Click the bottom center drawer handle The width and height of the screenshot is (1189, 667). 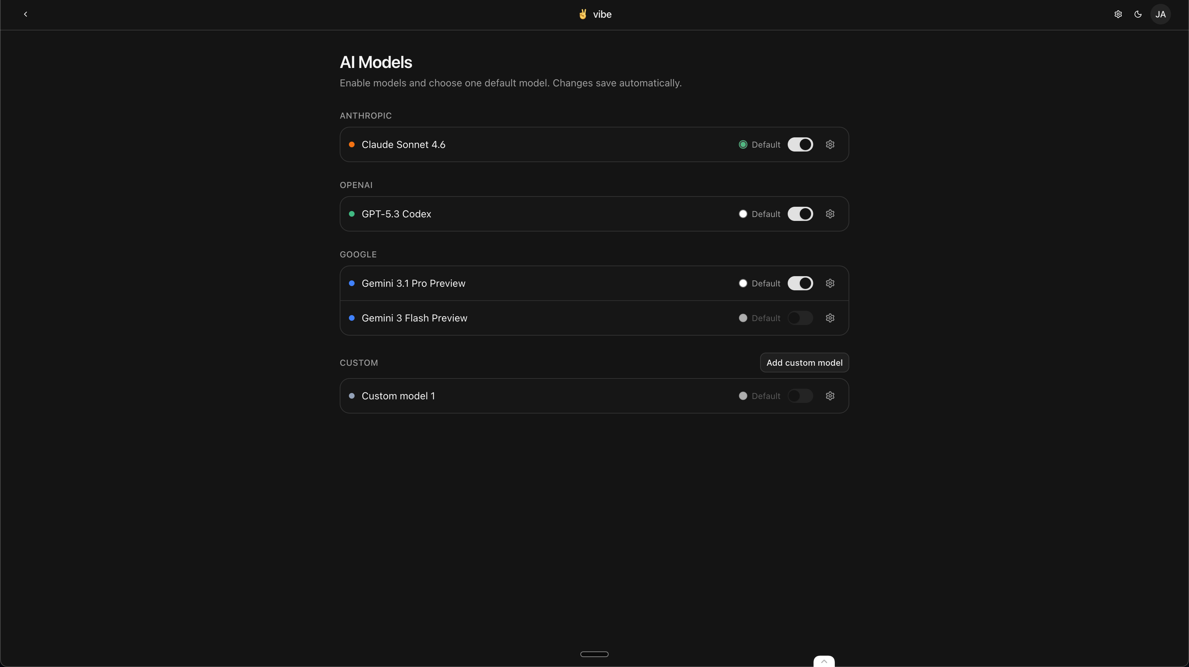pos(594,654)
